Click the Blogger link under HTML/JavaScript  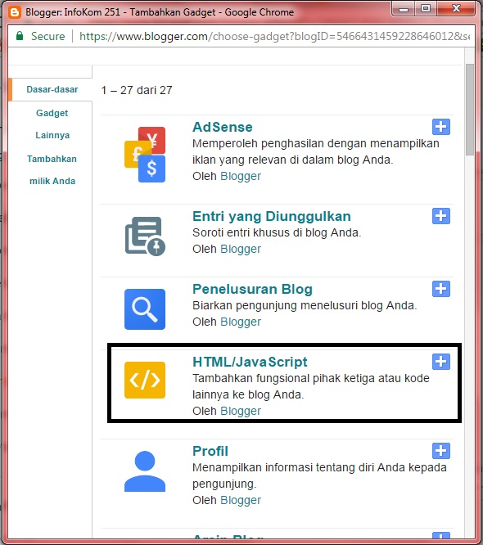click(x=241, y=411)
